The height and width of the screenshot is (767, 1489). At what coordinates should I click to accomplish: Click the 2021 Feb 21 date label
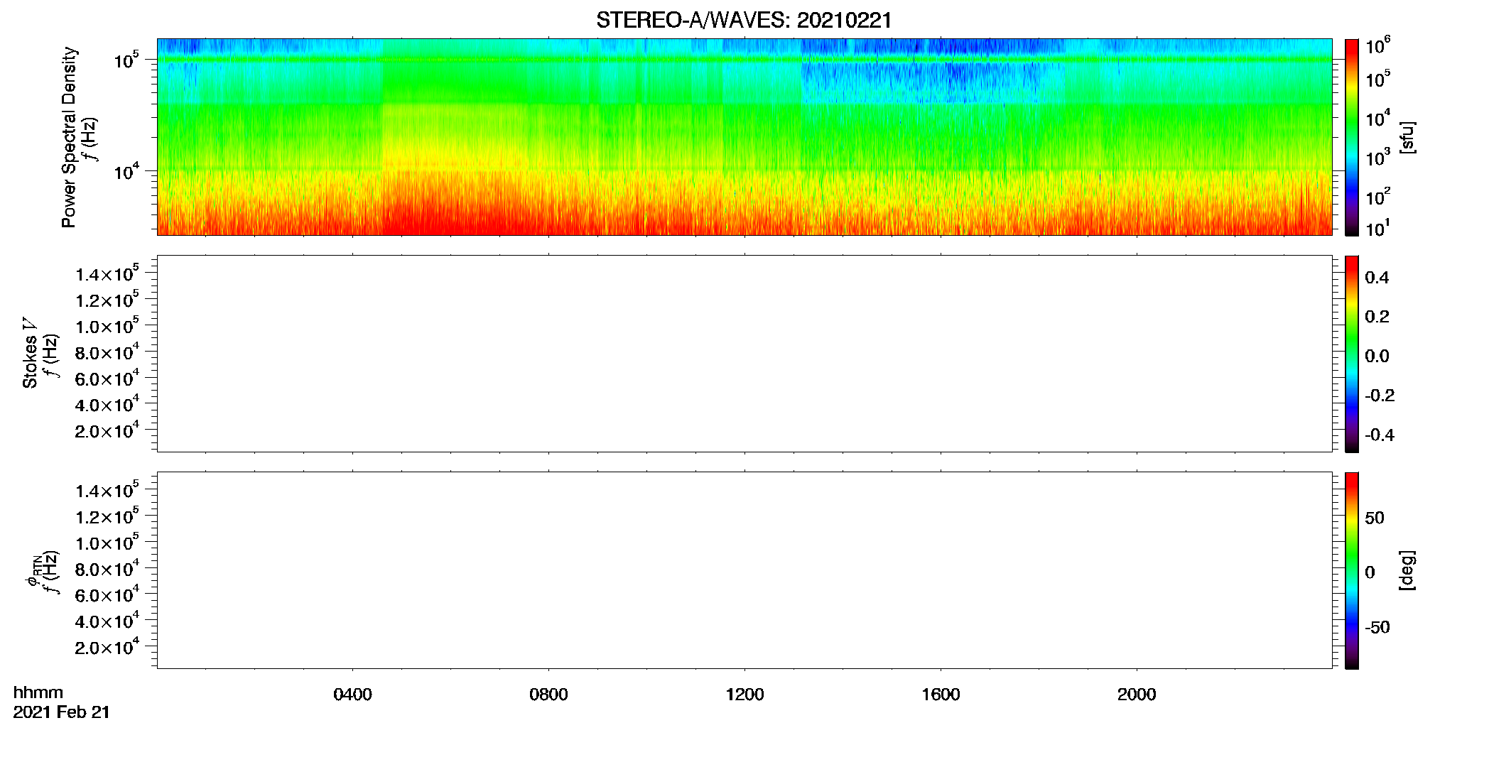[x=62, y=712]
